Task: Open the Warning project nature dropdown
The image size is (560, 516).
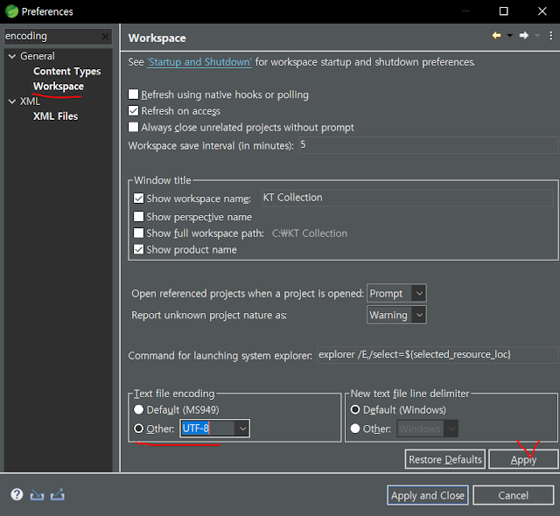Action: click(396, 315)
